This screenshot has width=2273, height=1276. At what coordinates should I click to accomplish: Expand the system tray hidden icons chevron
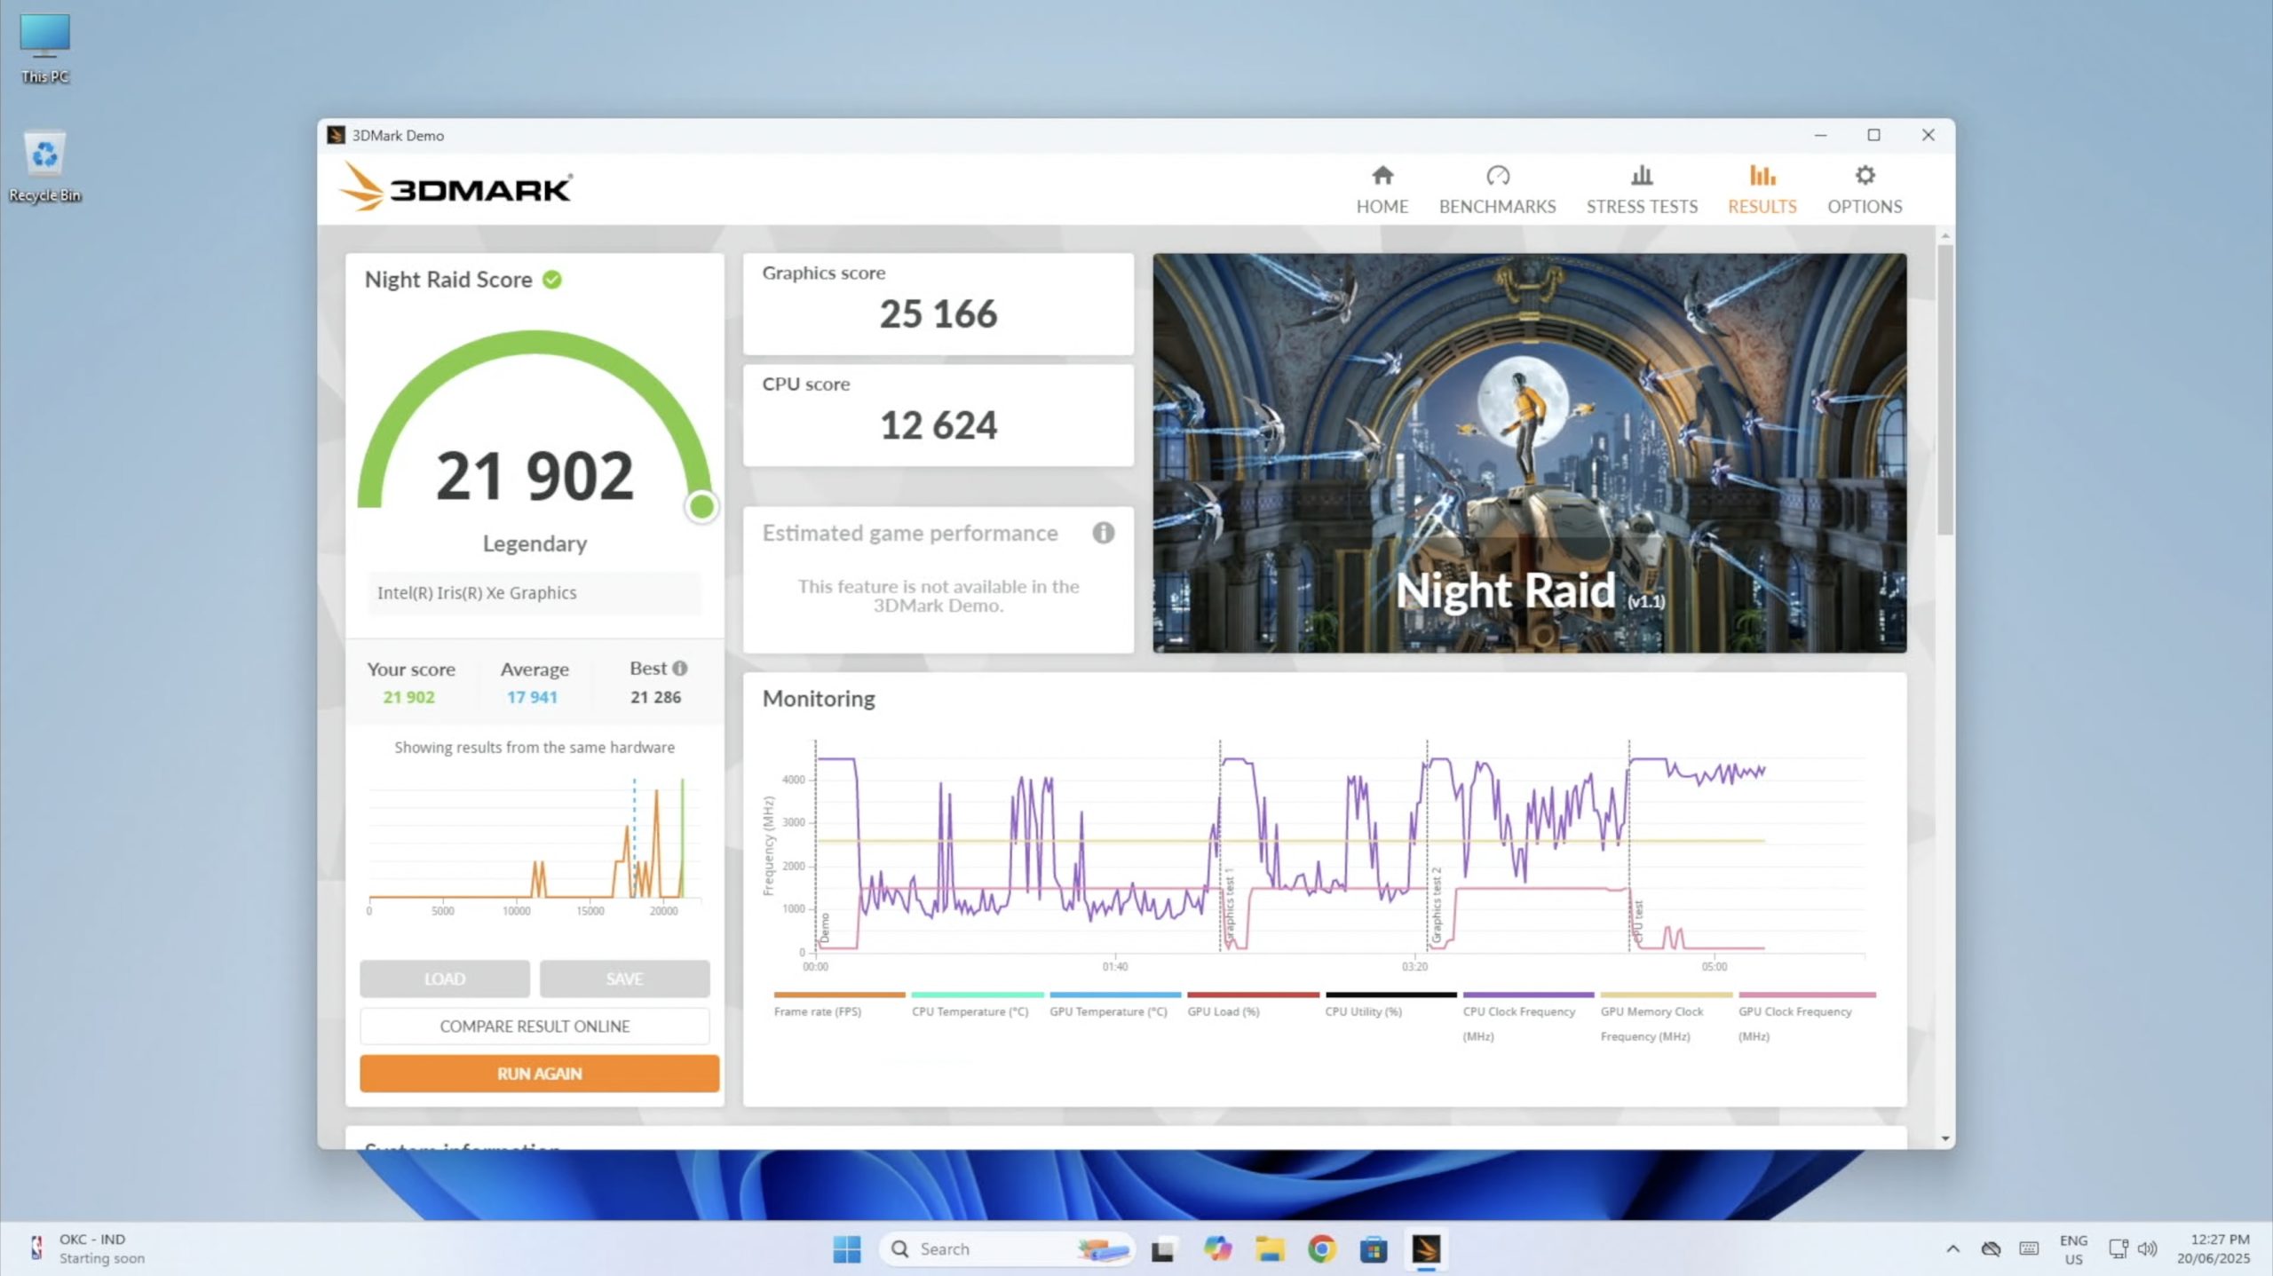pos(1952,1249)
